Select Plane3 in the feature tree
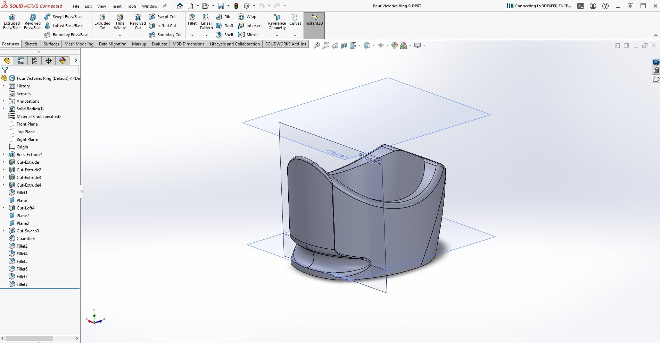 [23, 223]
